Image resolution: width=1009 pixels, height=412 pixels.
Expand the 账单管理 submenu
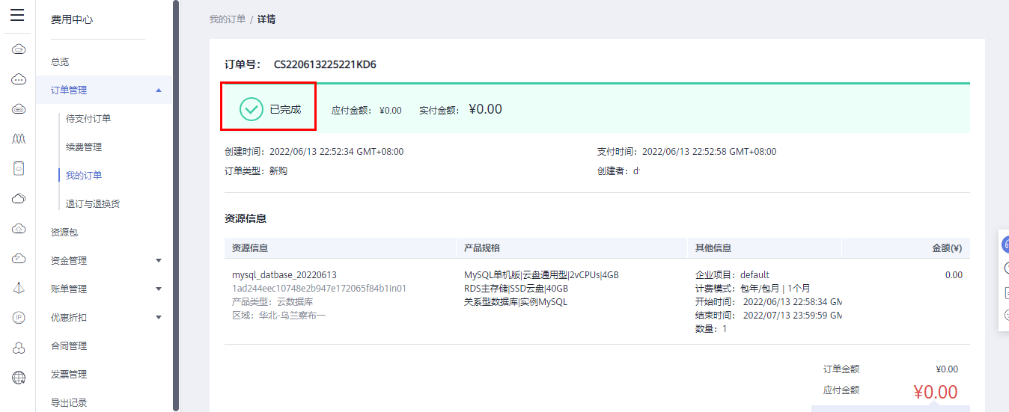(158, 289)
